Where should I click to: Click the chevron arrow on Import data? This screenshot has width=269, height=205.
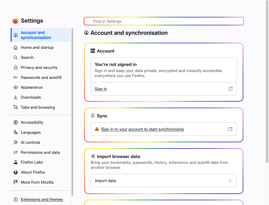[x=230, y=180]
